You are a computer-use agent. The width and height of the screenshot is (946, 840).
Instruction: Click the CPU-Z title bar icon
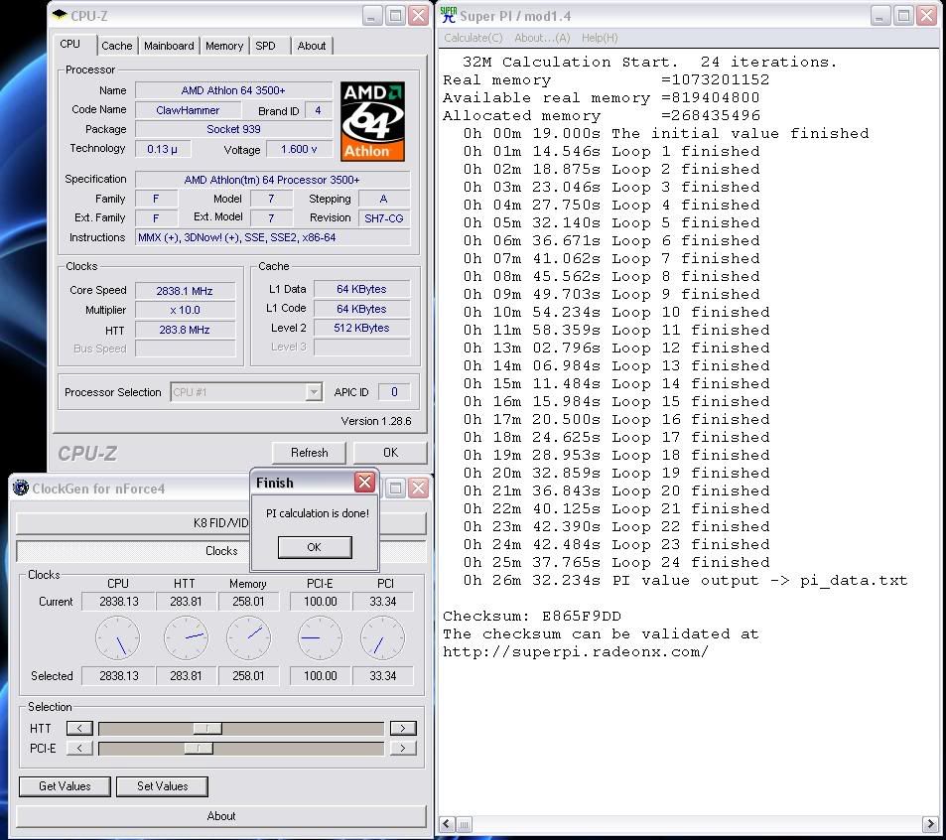[x=59, y=16]
